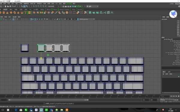The height and width of the screenshot is (112, 180).
Task: Undo the last action icon
Action: pyautogui.click(x=13, y=6)
